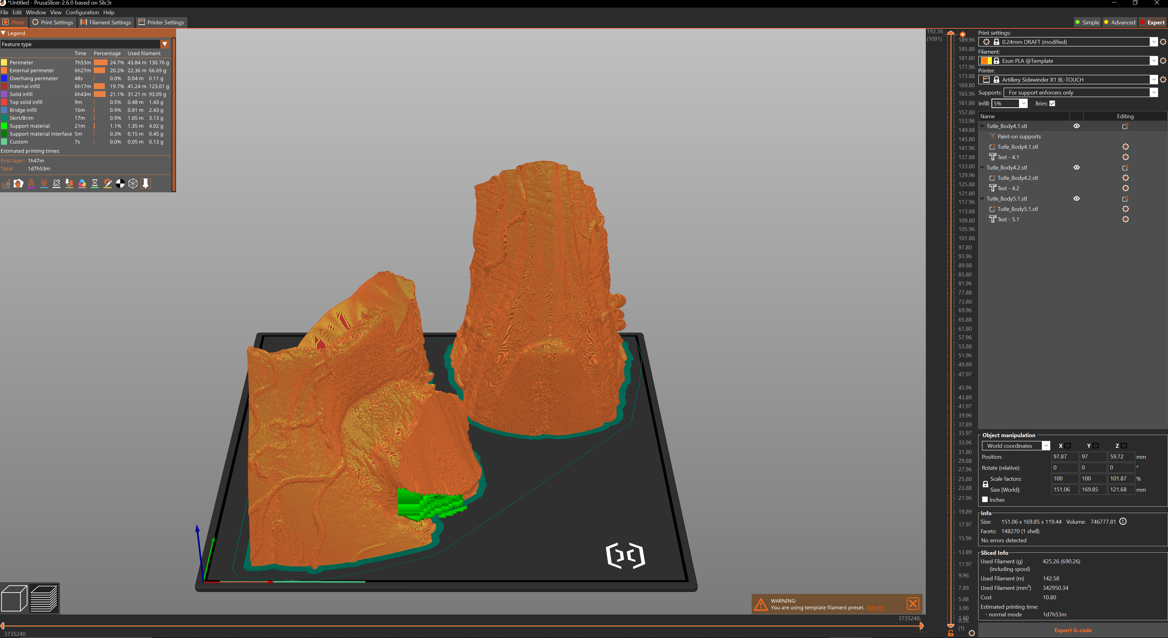The image size is (1168, 638).
Task: Click Export G-code button
Action: [x=1073, y=630]
